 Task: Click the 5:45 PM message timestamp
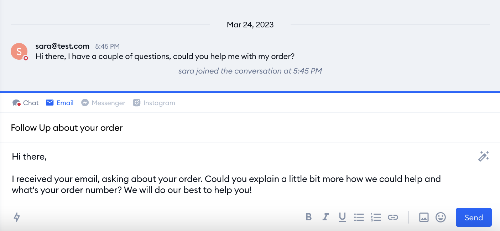107,46
